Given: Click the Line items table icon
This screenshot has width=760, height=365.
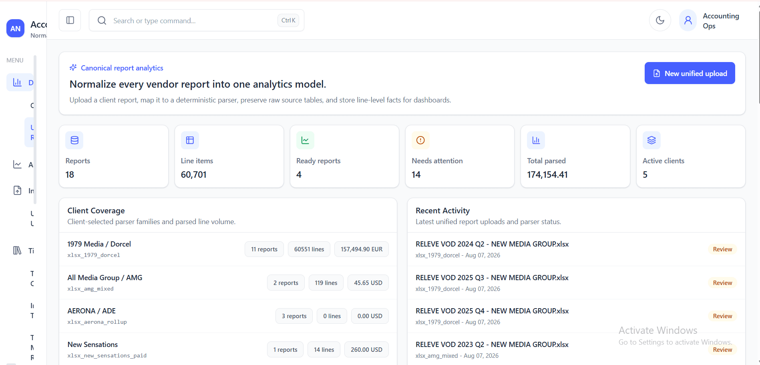Looking at the screenshot, I should (x=190, y=140).
